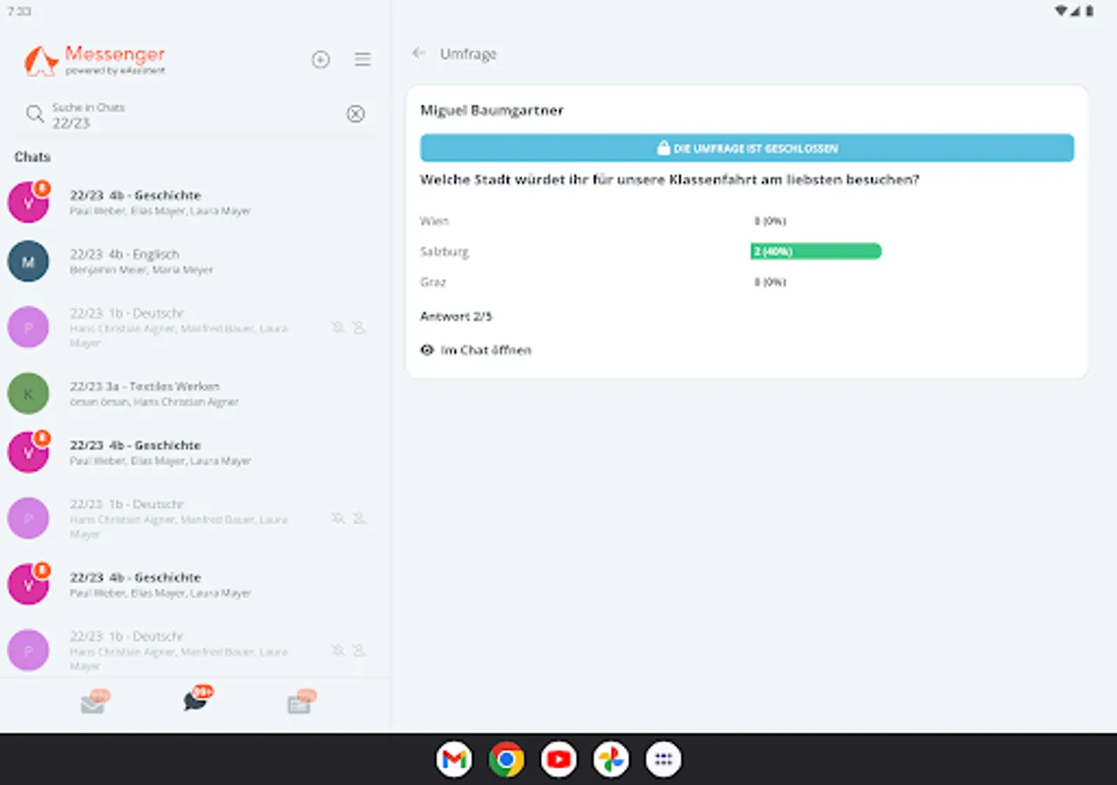Image resolution: width=1117 pixels, height=785 pixels.
Task: Switch to the chat bubbles tab
Action: [x=196, y=700]
